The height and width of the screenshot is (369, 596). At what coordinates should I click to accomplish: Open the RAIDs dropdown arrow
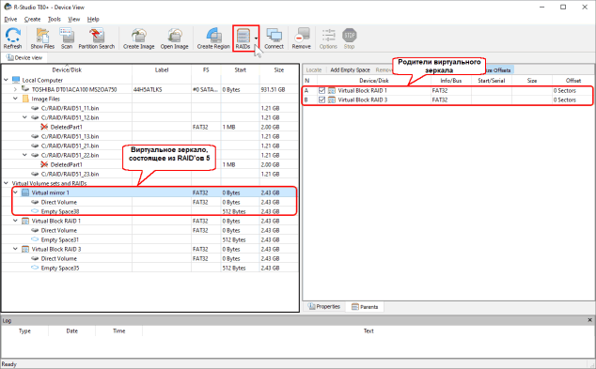tap(256, 38)
